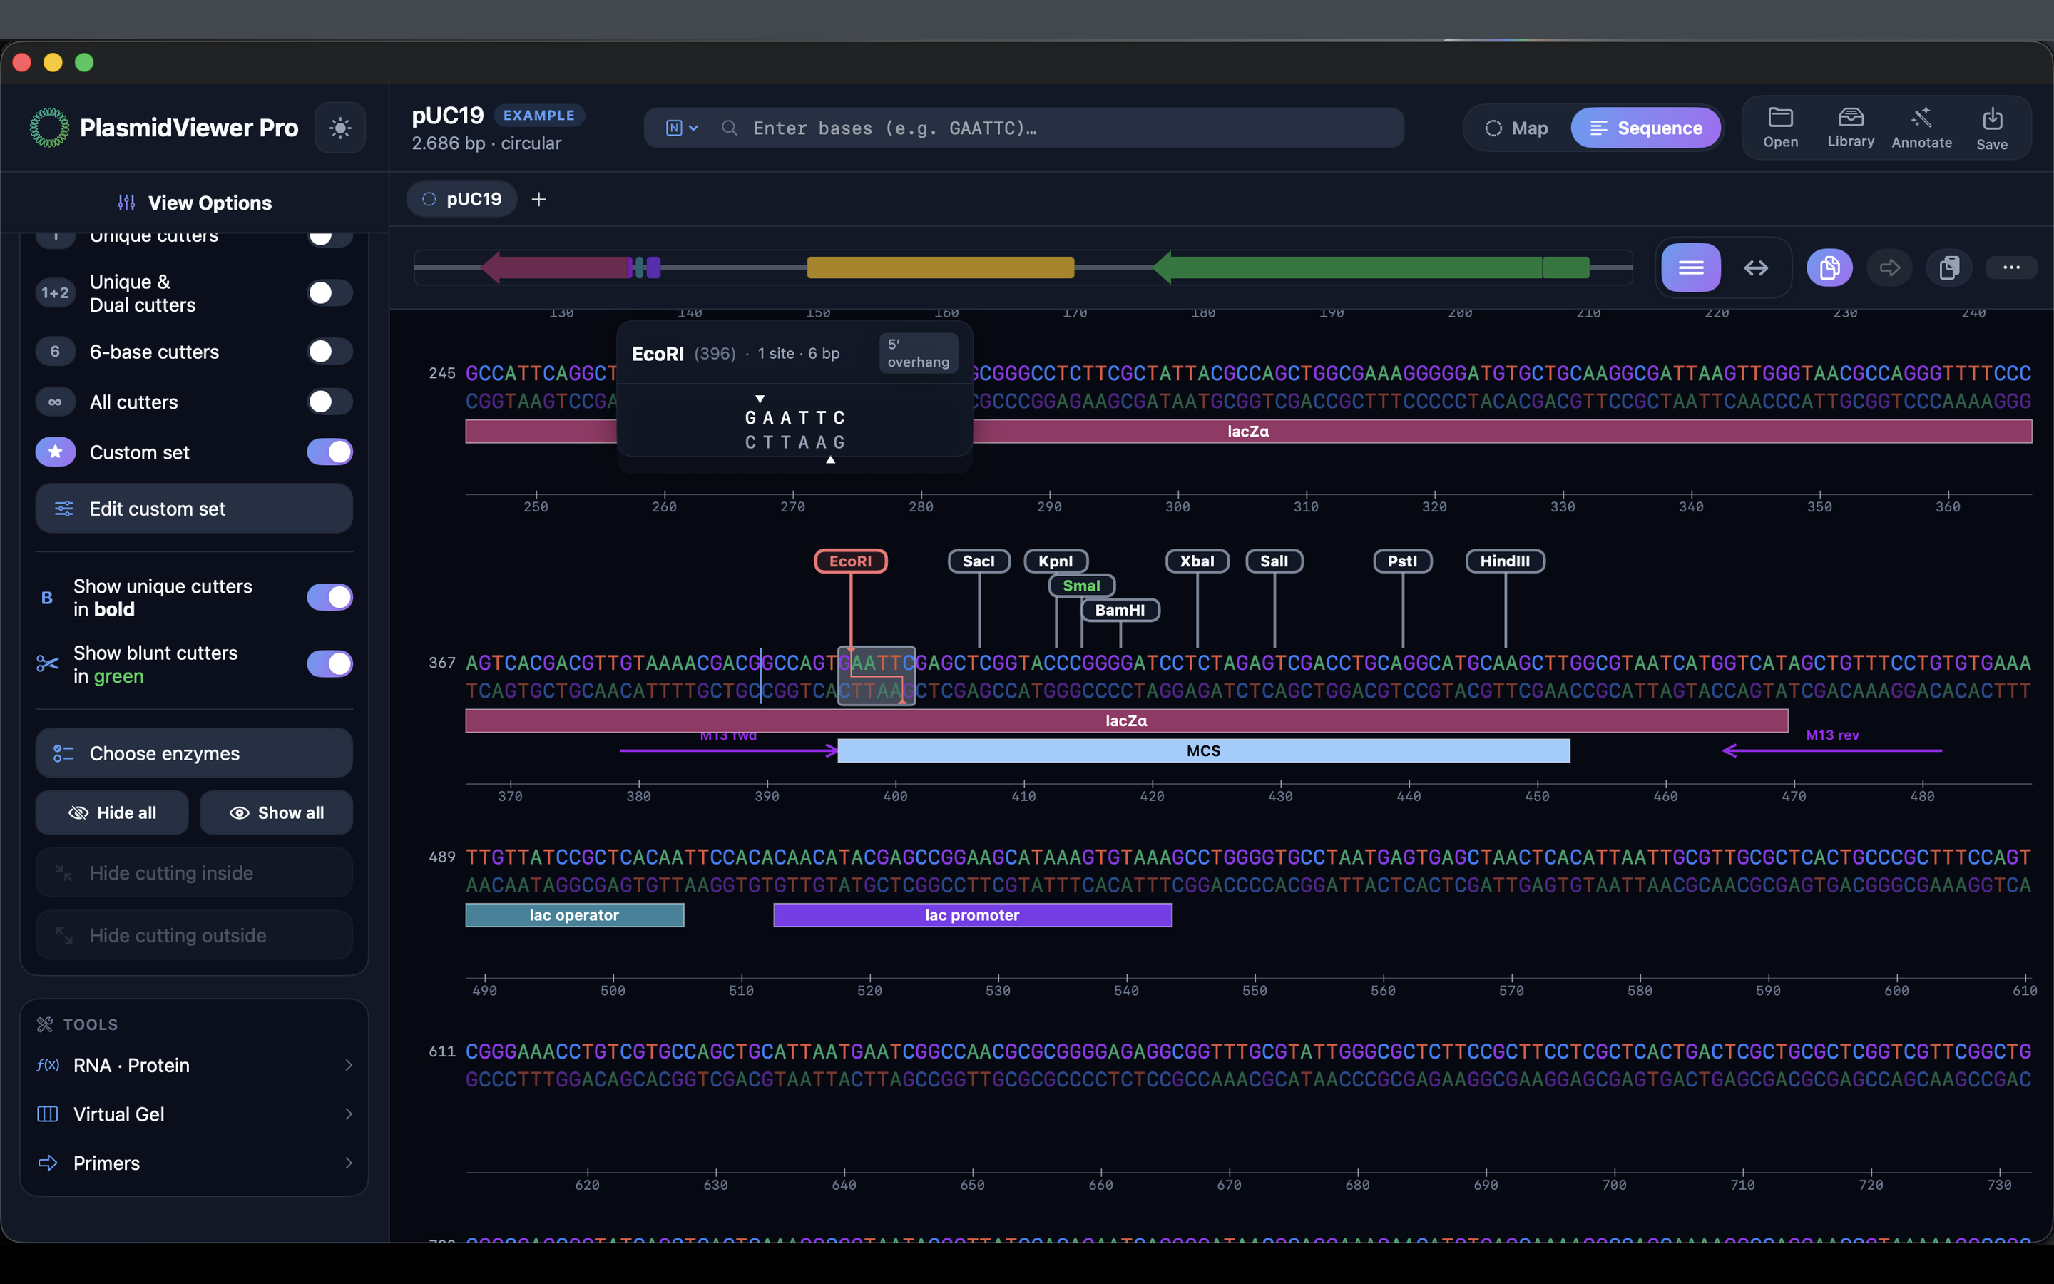Enable the 6-base cutters switch

tap(329, 352)
